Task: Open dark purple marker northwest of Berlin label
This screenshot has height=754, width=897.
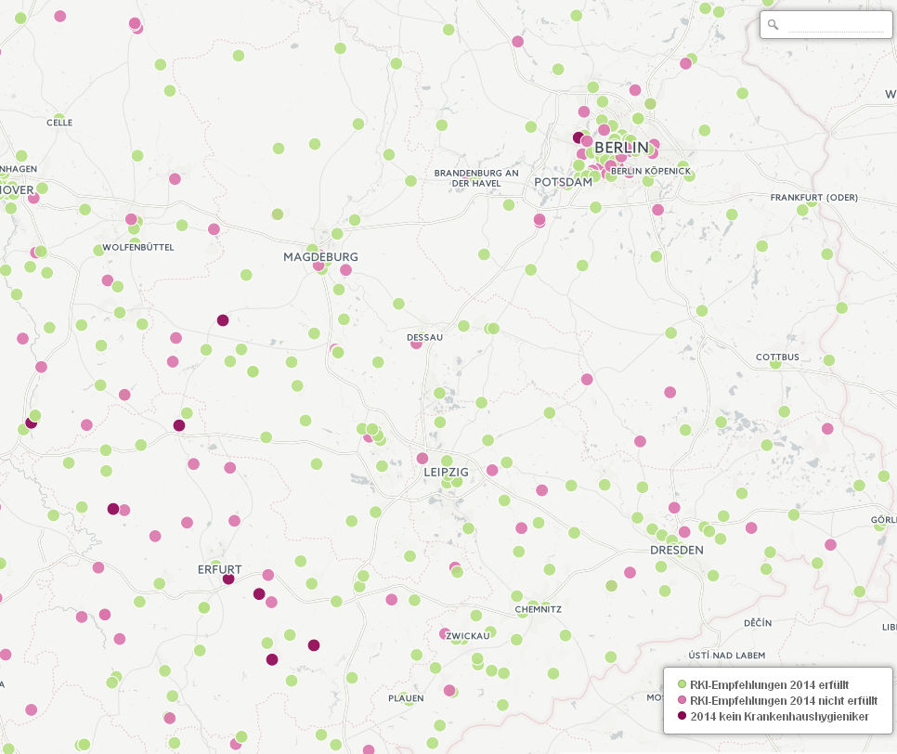Action: [578, 137]
